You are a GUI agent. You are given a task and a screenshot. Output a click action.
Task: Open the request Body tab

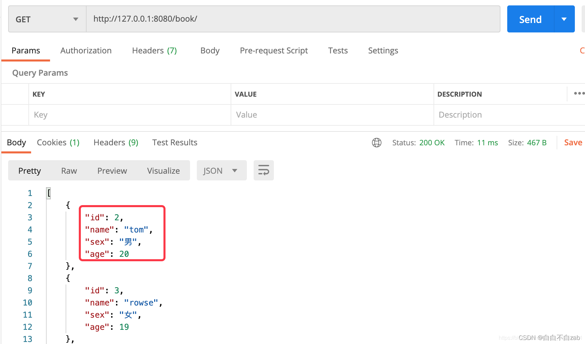(x=210, y=51)
